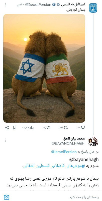
Task: Click the verified badge next to اسرائیل به فارسی
Action: click(x=58, y=5)
